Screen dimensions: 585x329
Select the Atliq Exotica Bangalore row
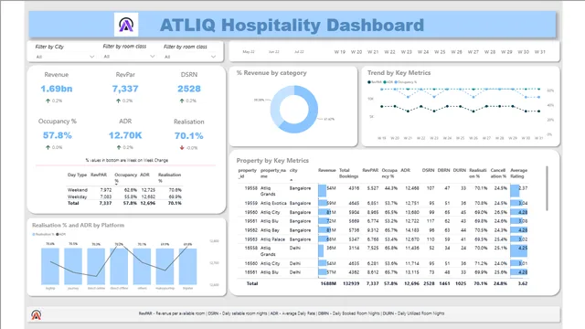click(x=383, y=203)
